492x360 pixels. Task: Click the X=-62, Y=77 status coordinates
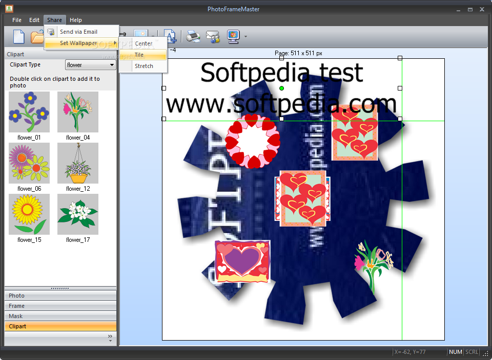[x=410, y=352]
